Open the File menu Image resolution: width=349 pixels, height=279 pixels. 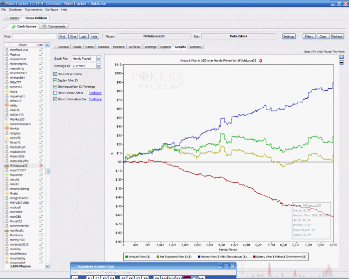pos(3,9)
